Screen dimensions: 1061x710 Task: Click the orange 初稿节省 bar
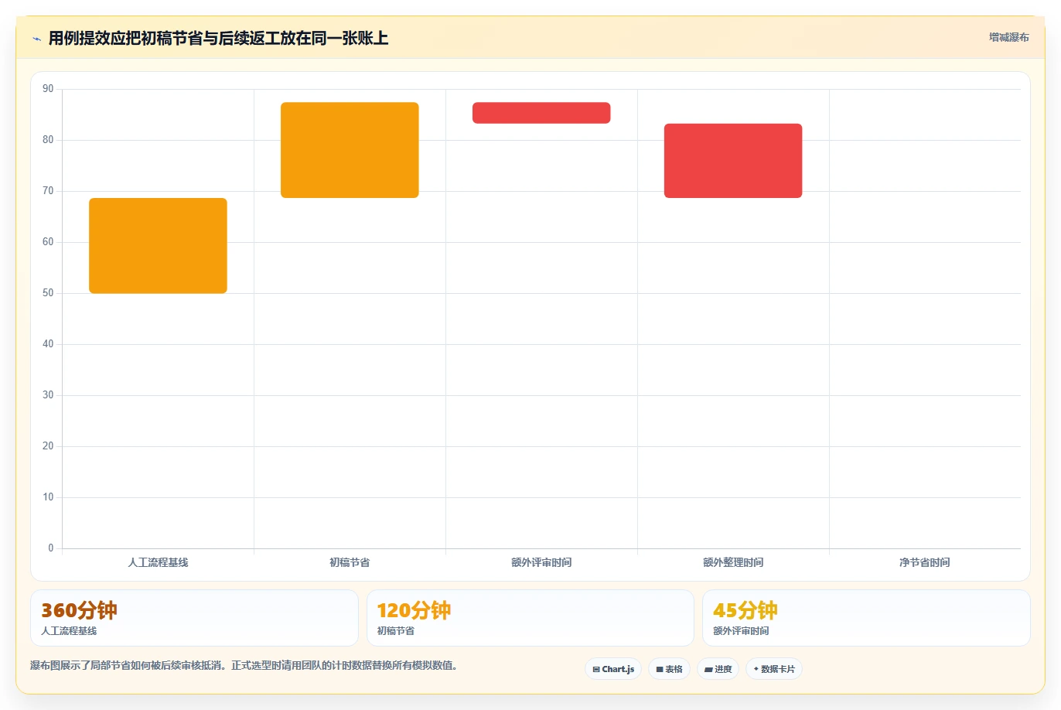350,150
